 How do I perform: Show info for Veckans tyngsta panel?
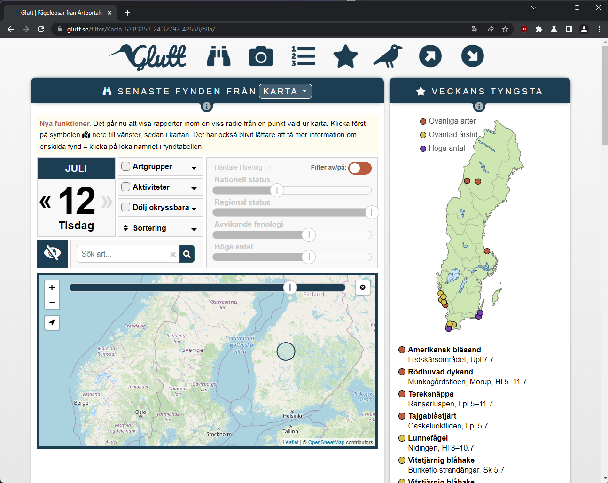click(x=479, y=107)
